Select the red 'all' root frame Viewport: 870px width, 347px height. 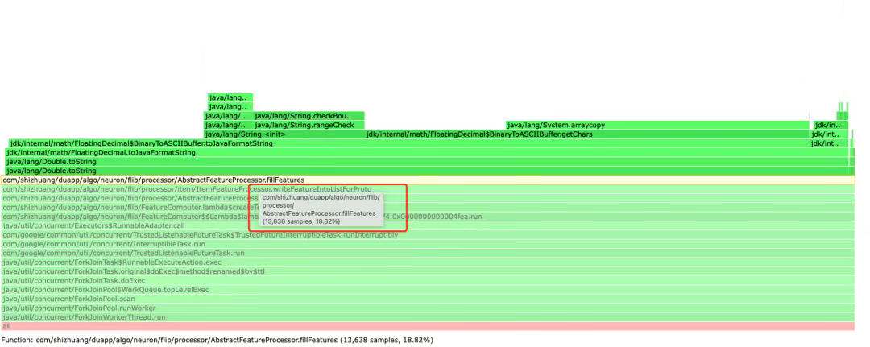pyautogui.click(x=427, y=327)
